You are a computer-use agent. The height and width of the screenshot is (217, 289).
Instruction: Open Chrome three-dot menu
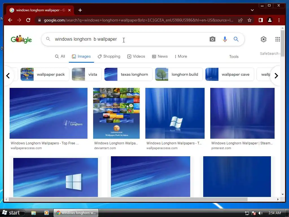point(279,20)
